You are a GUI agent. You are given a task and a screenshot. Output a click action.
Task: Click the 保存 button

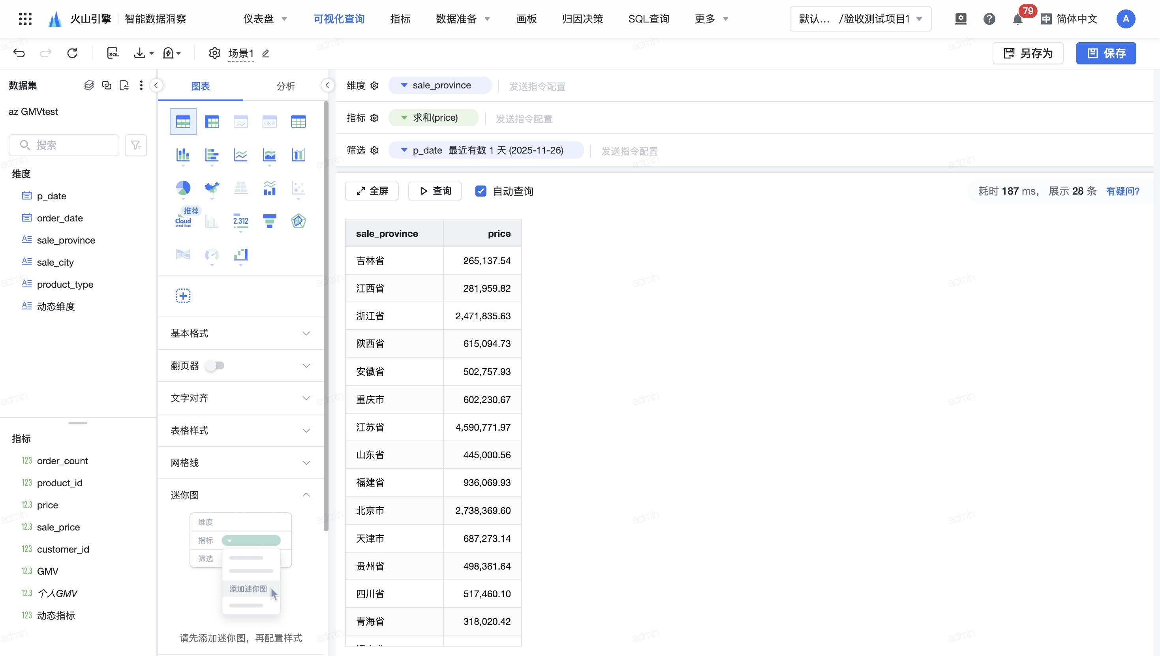tap(1106, 53)
